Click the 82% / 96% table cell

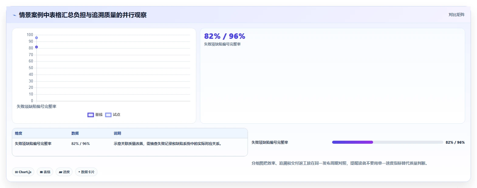81,144
